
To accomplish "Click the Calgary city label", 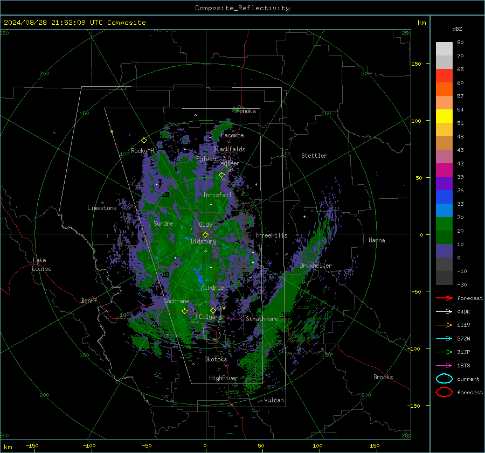I will (210, 317).
